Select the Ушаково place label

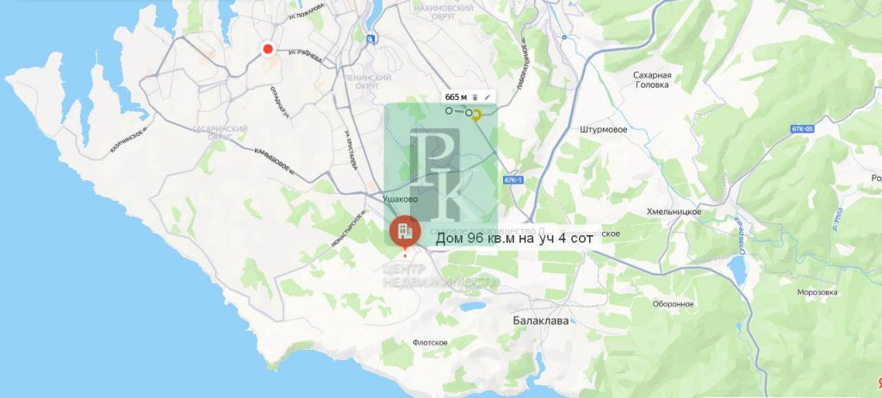coord(401,199)
